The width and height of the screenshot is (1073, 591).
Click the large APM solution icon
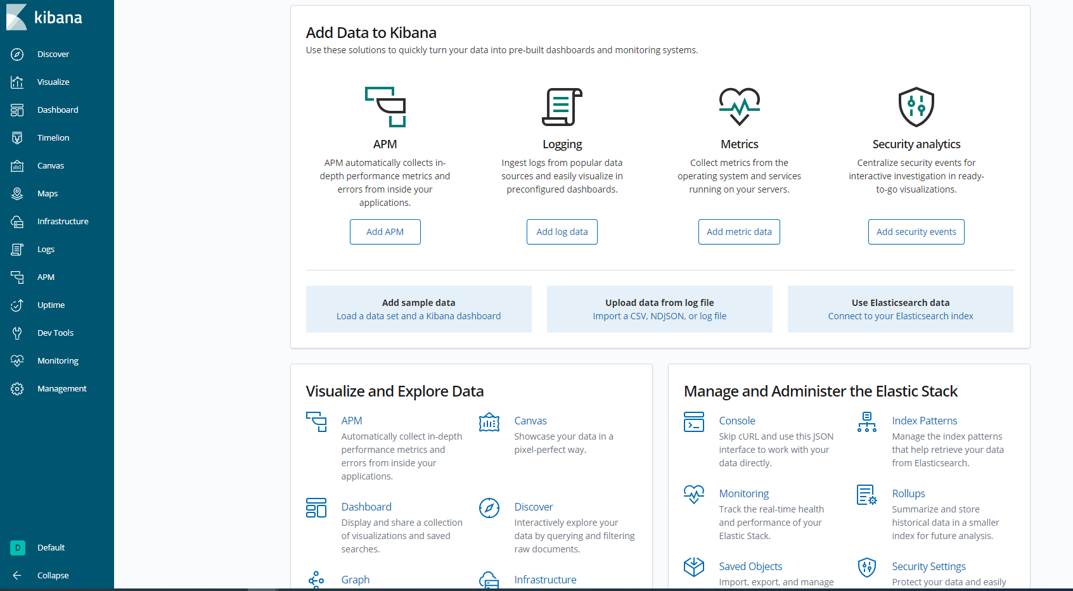point(385,107)
